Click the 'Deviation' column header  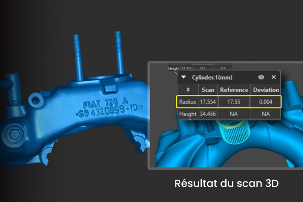(266, 90)
